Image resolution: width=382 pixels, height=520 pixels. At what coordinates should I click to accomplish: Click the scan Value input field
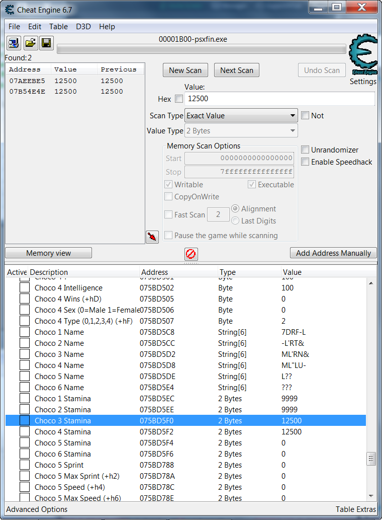click(x=279, y=99)
